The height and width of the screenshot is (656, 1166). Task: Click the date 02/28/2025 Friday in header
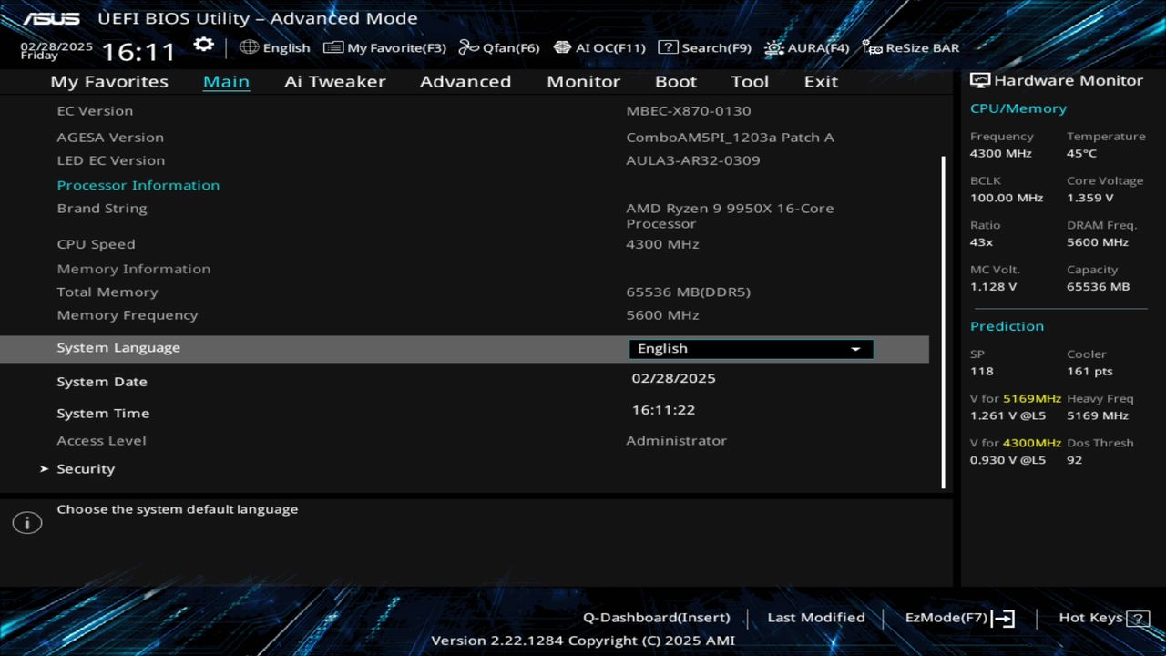point(56,50)
